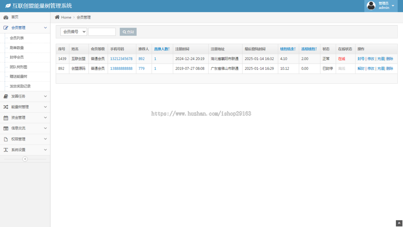Sort by 冻结钱包 column header
This screenshot has height=227, width=403.
(309, 49)
